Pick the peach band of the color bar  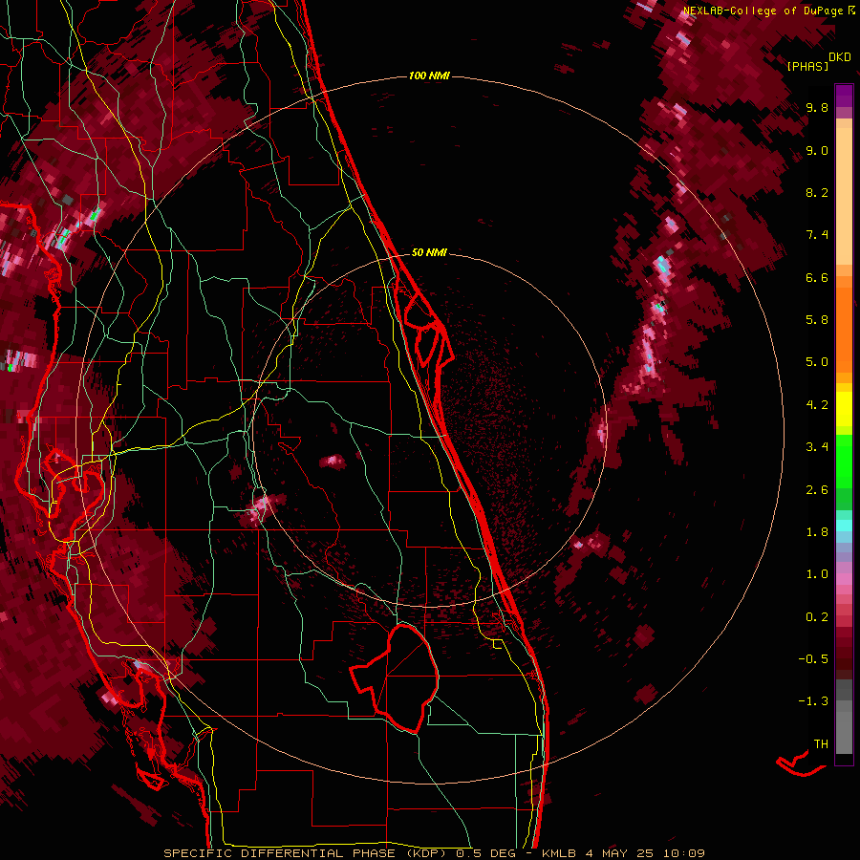(x=844, y=195)
